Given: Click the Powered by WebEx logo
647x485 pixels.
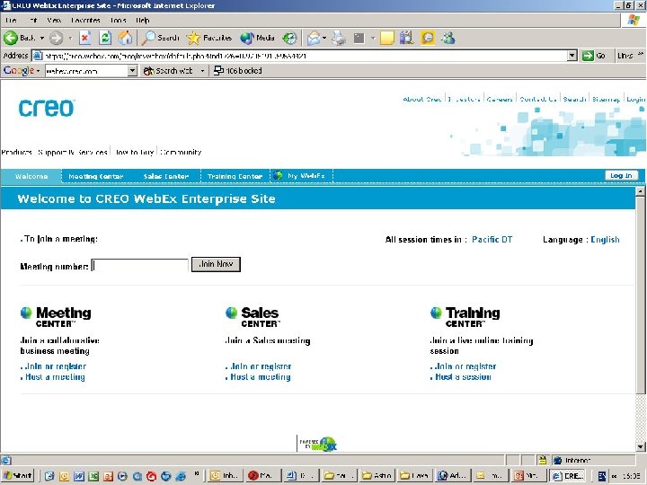Looking at the screenshot, I should pos(318,444).
